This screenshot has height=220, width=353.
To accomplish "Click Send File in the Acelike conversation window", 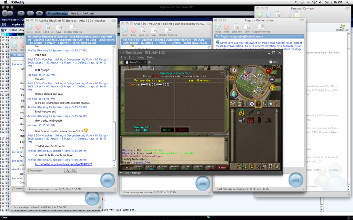I will 48,29.
